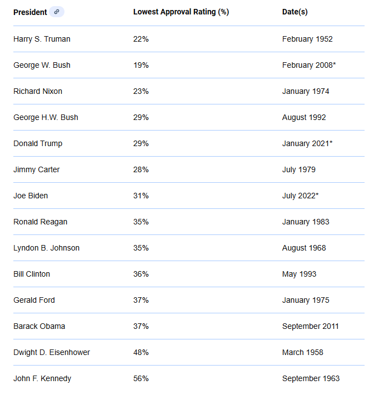Select the August 1992 date
This screenshot has height=395, width=369.
[304, 117]
